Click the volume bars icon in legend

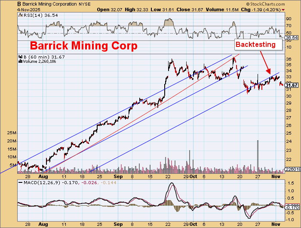[x=20, y=62]
